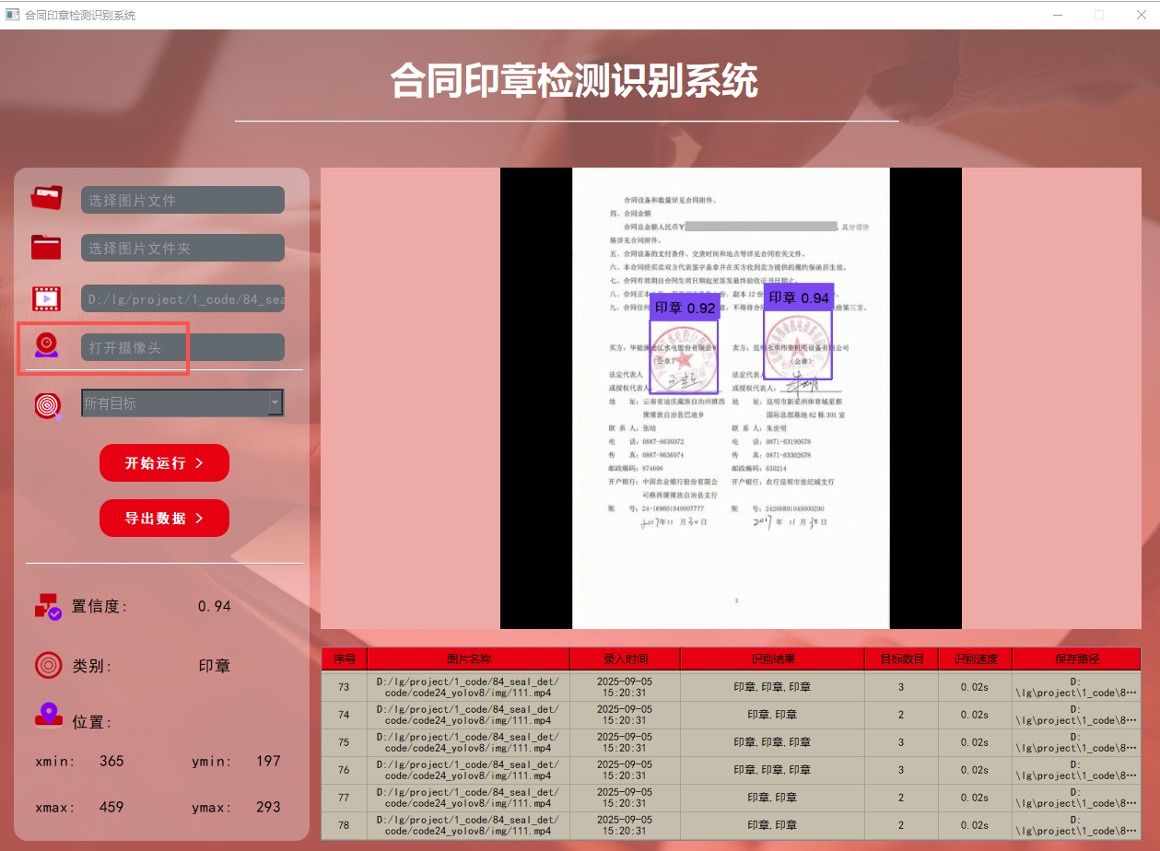Click the 保存路径 column header
1160x851 pixels.
[1076, 659]
